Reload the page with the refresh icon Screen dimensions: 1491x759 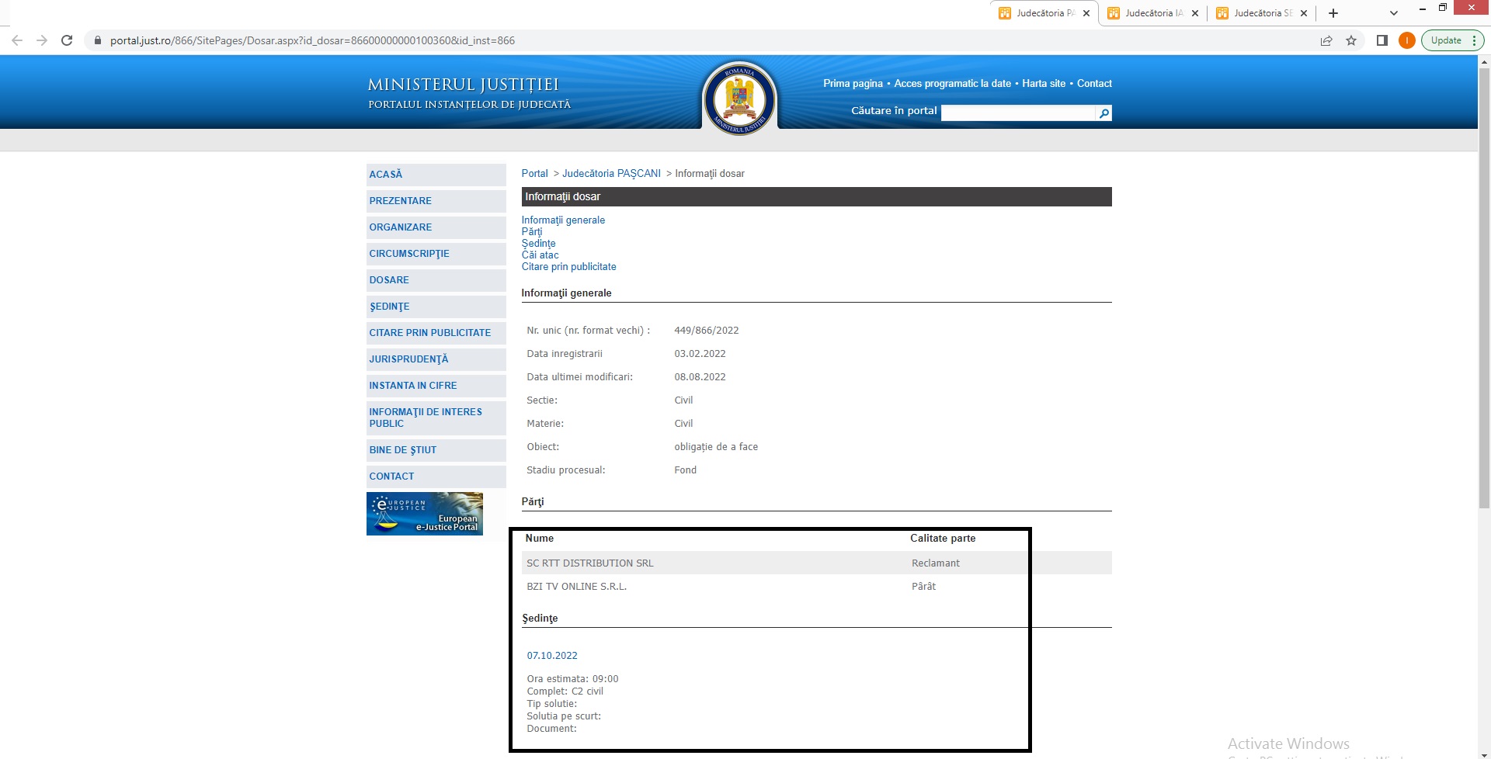pyautogui.click(x=67, y=40)
